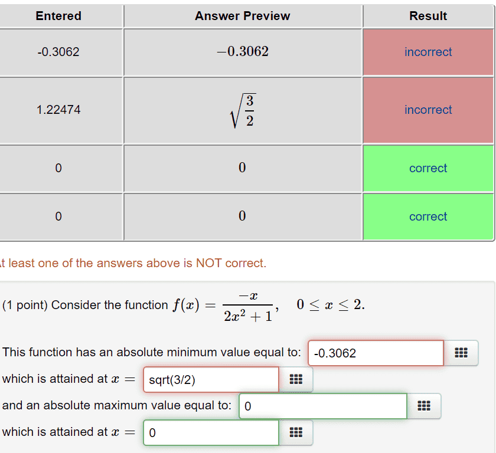Click the absolute minimum value input field
The height and width of the screenshot is (453, 496).
click(x=376, y=353)
